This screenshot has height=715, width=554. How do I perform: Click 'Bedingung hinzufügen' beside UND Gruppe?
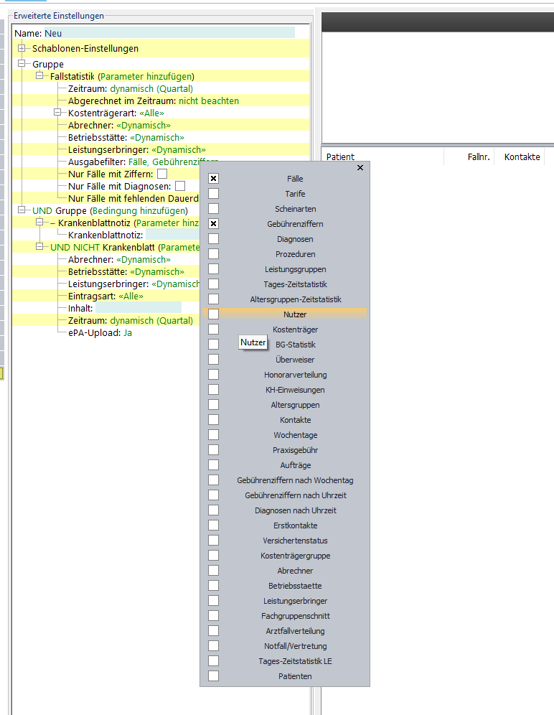click(x=138, y=210)
